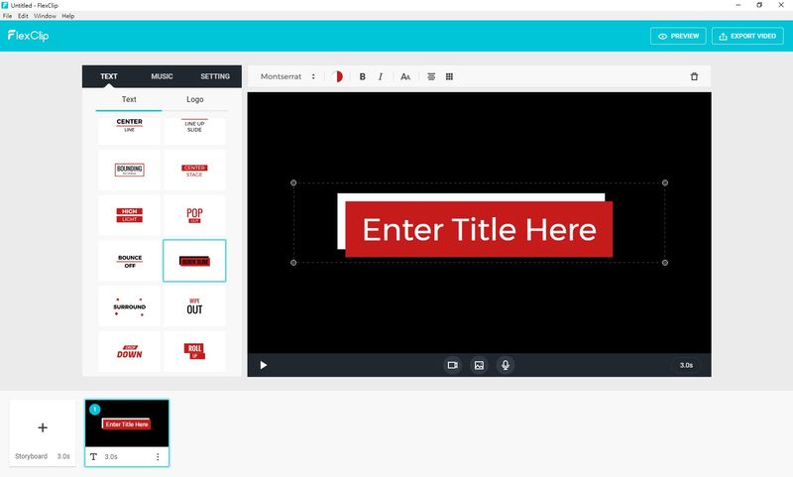The height and width of the screenshot is (477, 793).
Task: Toggle italic text formatting
Action: pyautogui.click(x=381, y=77)
